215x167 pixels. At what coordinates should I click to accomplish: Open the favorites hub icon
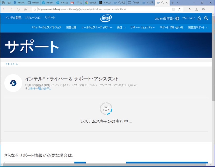point(190,9)
